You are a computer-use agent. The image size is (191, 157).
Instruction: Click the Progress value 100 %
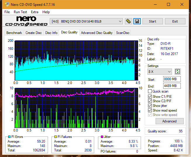pos(179,141)
